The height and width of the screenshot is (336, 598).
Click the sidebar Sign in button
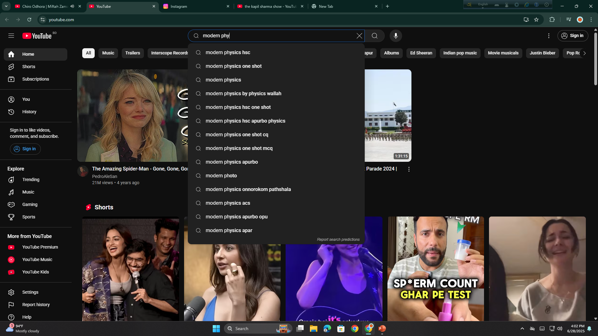[25, 149]
